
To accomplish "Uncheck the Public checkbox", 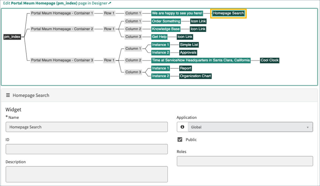I will [180, 140].
